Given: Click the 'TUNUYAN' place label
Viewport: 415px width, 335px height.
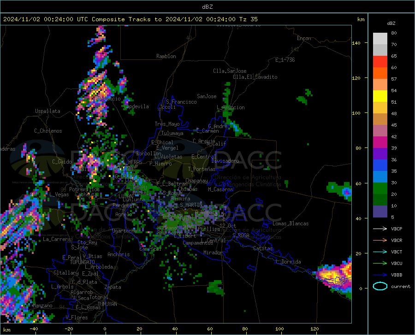Looking at the screenshot, I should tap(107, 304).
